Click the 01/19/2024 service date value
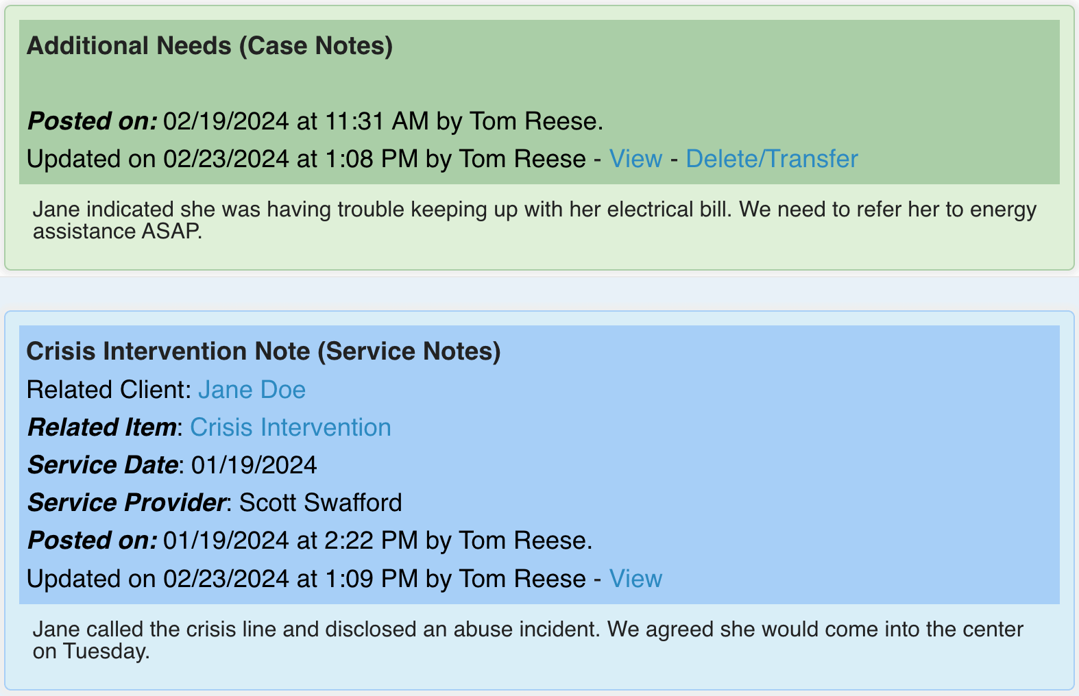The width and height of the screenshot is (1079, 696). [254, 465]
